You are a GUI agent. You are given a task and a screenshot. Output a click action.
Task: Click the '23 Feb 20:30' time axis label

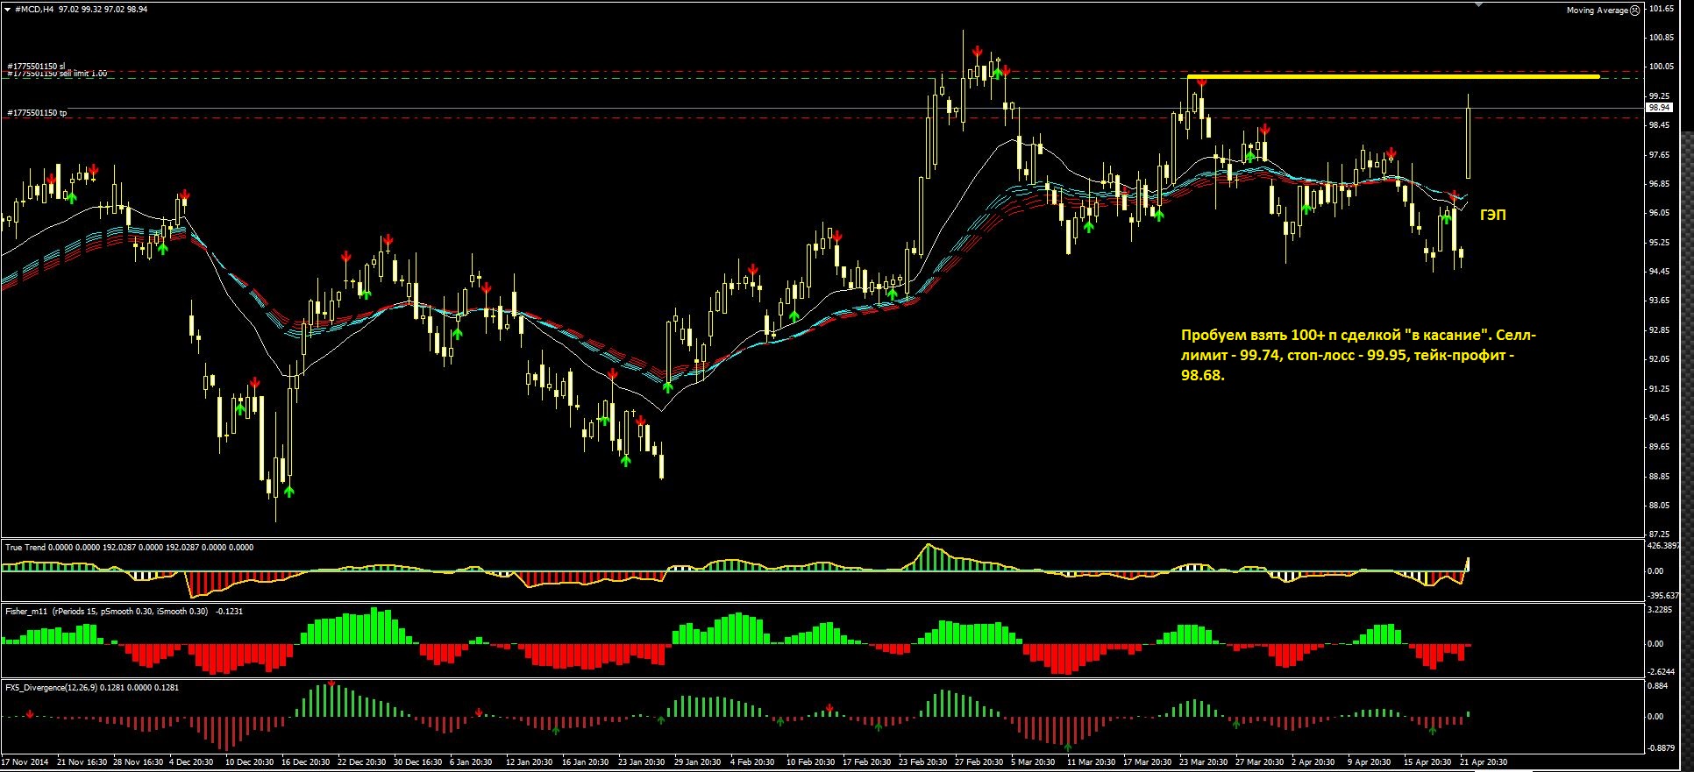coord(922,761)
